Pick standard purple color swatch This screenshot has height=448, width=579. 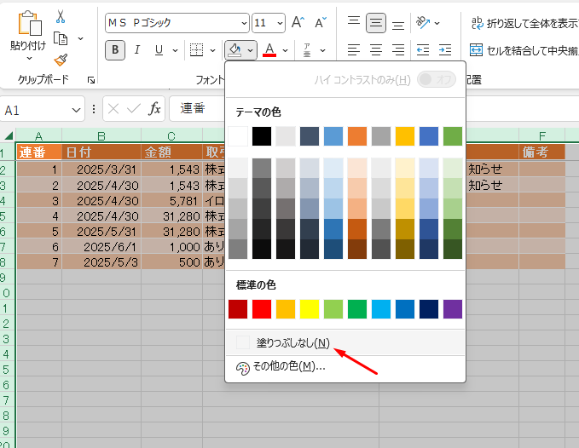coord(453,309)
